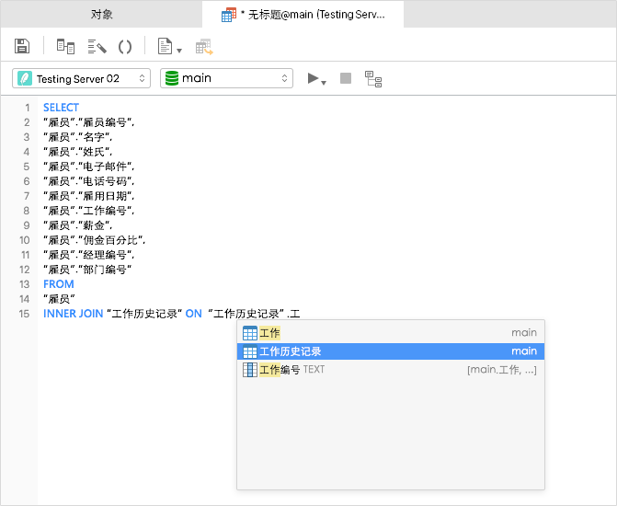Open the Run button's dropdown arrow
The image size is (617, 506).
324,83
